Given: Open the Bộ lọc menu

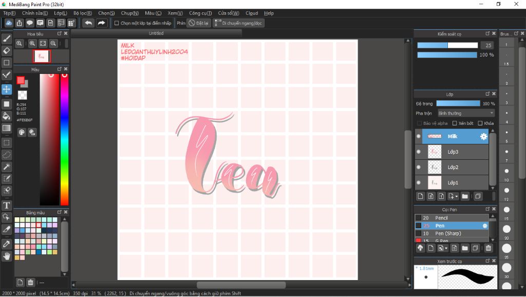Looking at the screenshot, I should (x=83, y=13).
